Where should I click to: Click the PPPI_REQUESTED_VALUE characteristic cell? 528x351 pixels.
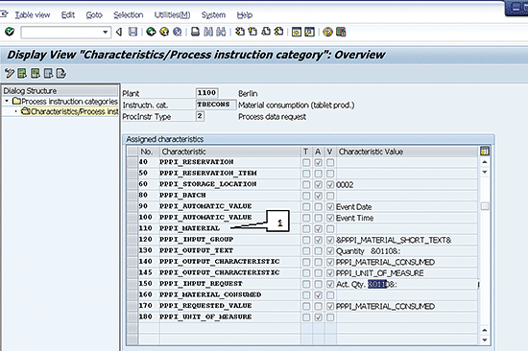[229, 306]
